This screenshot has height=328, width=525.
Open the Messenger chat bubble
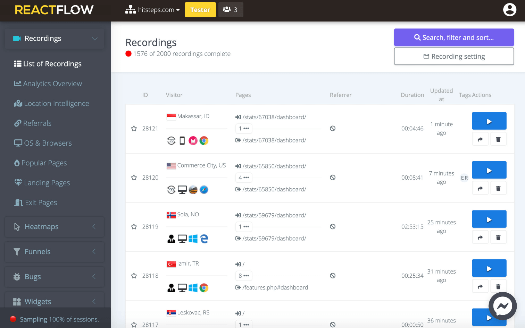click(502, 306)
